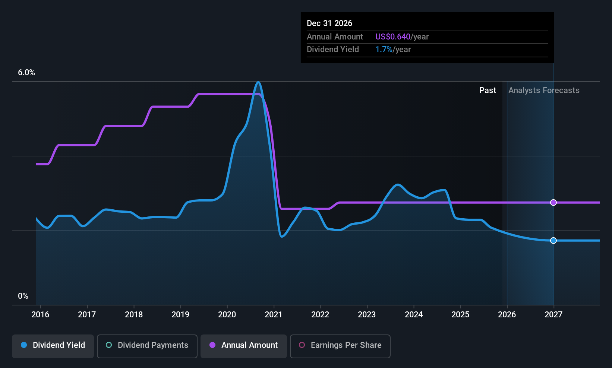This screenshot has height=368, width=612.
Task: Pick the 2023 x-axis year label
Action: tap(367, 315)
